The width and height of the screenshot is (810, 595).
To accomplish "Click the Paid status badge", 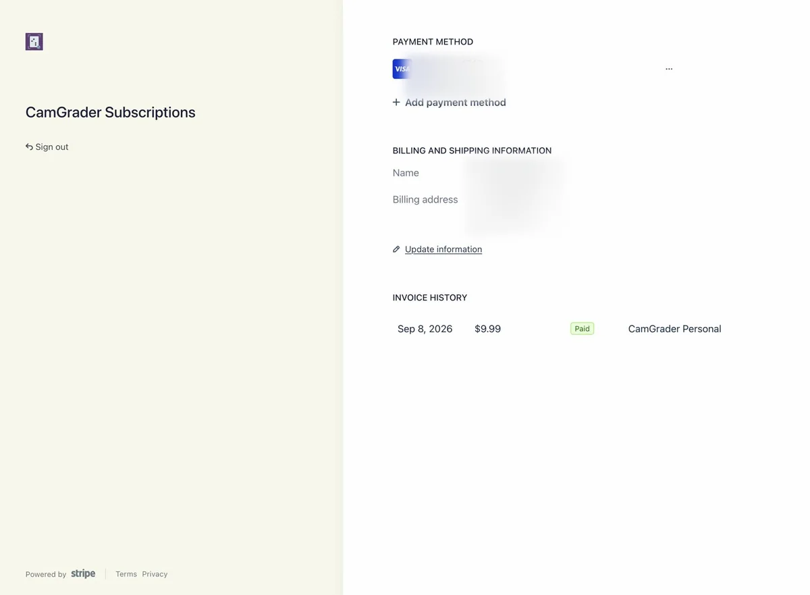I will coord(582,329).
